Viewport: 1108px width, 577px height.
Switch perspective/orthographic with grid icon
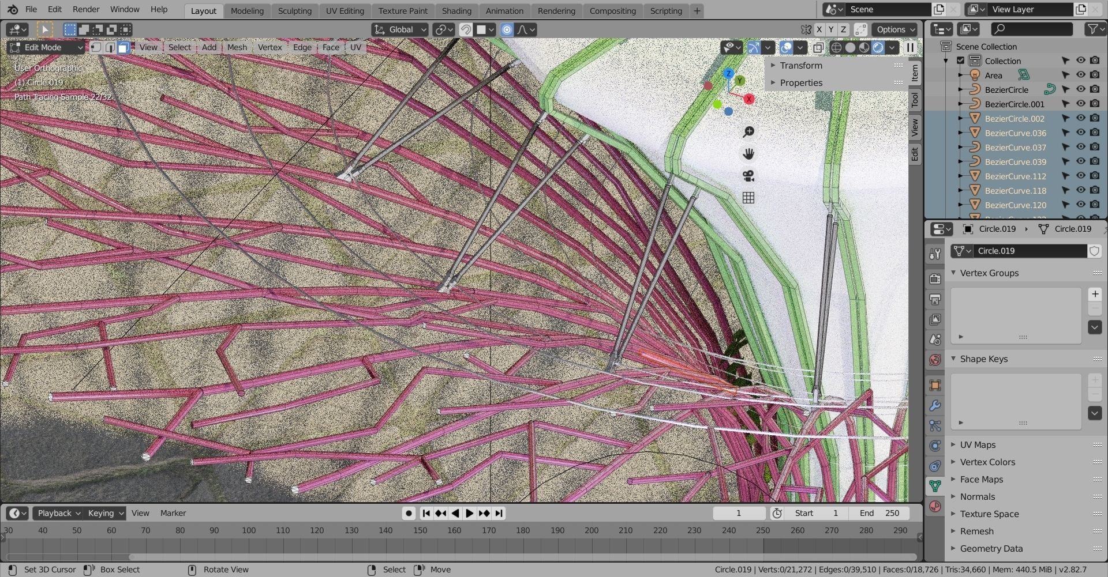point(748,198)
